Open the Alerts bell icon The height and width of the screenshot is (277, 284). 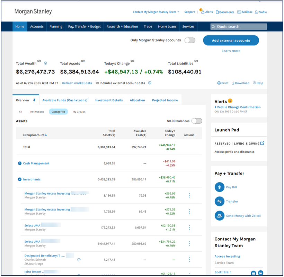203,12
